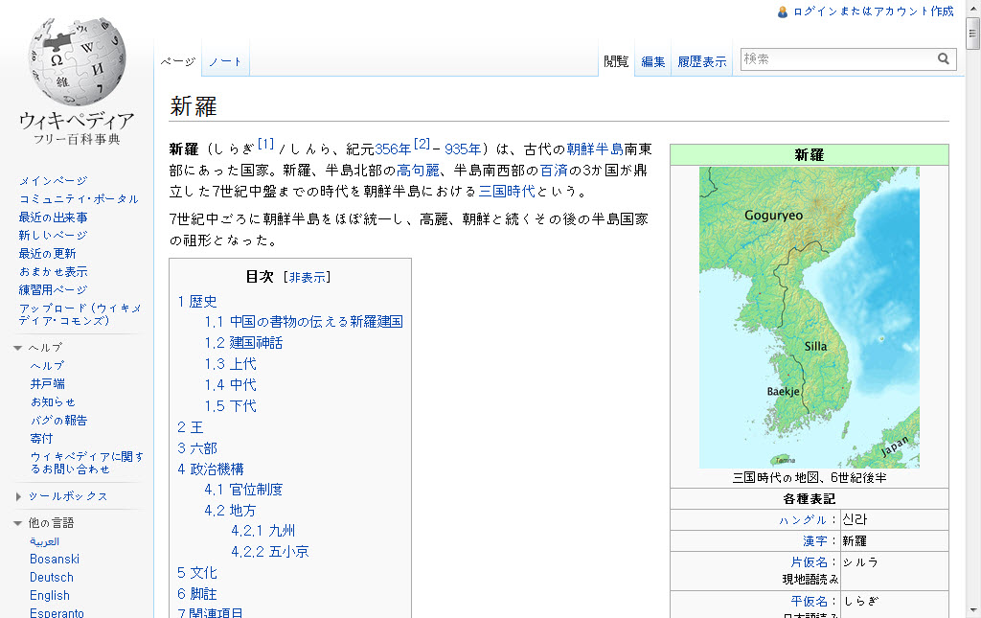Viewport: 981px width, 618px height.
Task: Expand the ツールボックス sidebar section
Action: click(x=18, y=496)
